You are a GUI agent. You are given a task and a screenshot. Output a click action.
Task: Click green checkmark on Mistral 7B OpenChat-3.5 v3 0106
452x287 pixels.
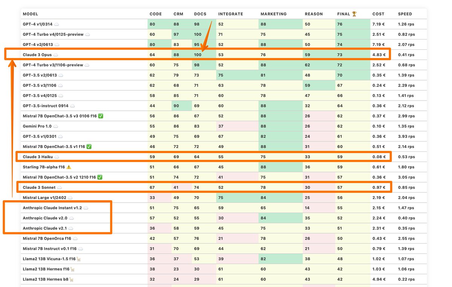tap(100, 116)
